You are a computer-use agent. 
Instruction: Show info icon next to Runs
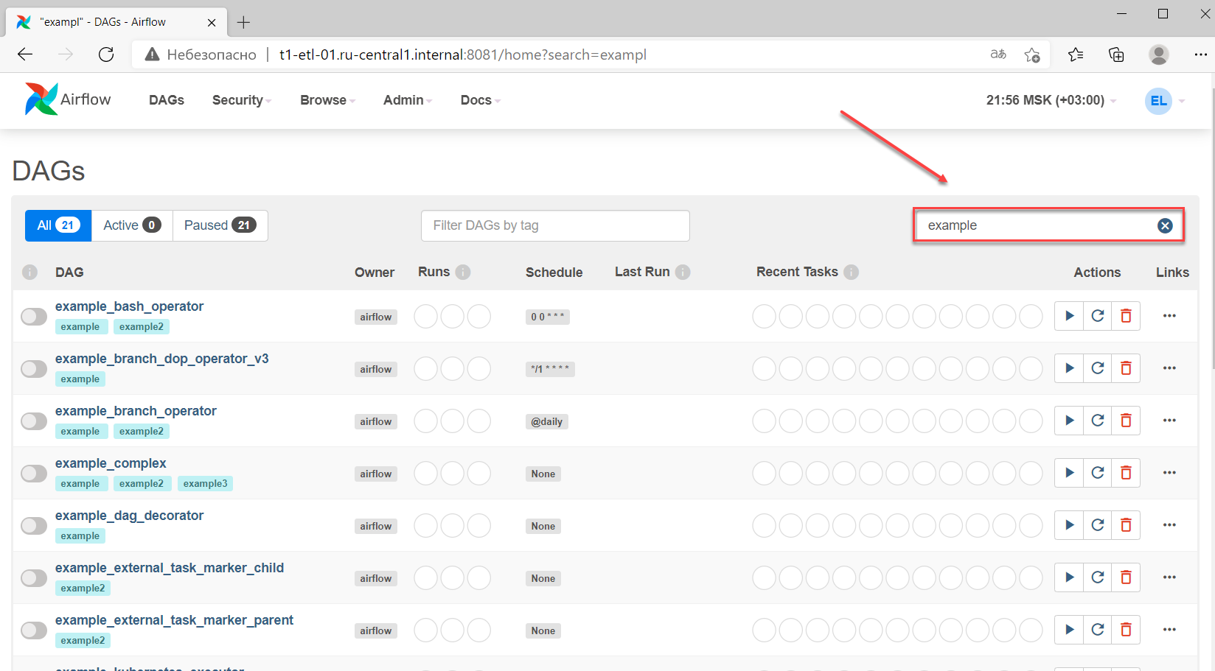pos(463,273)
